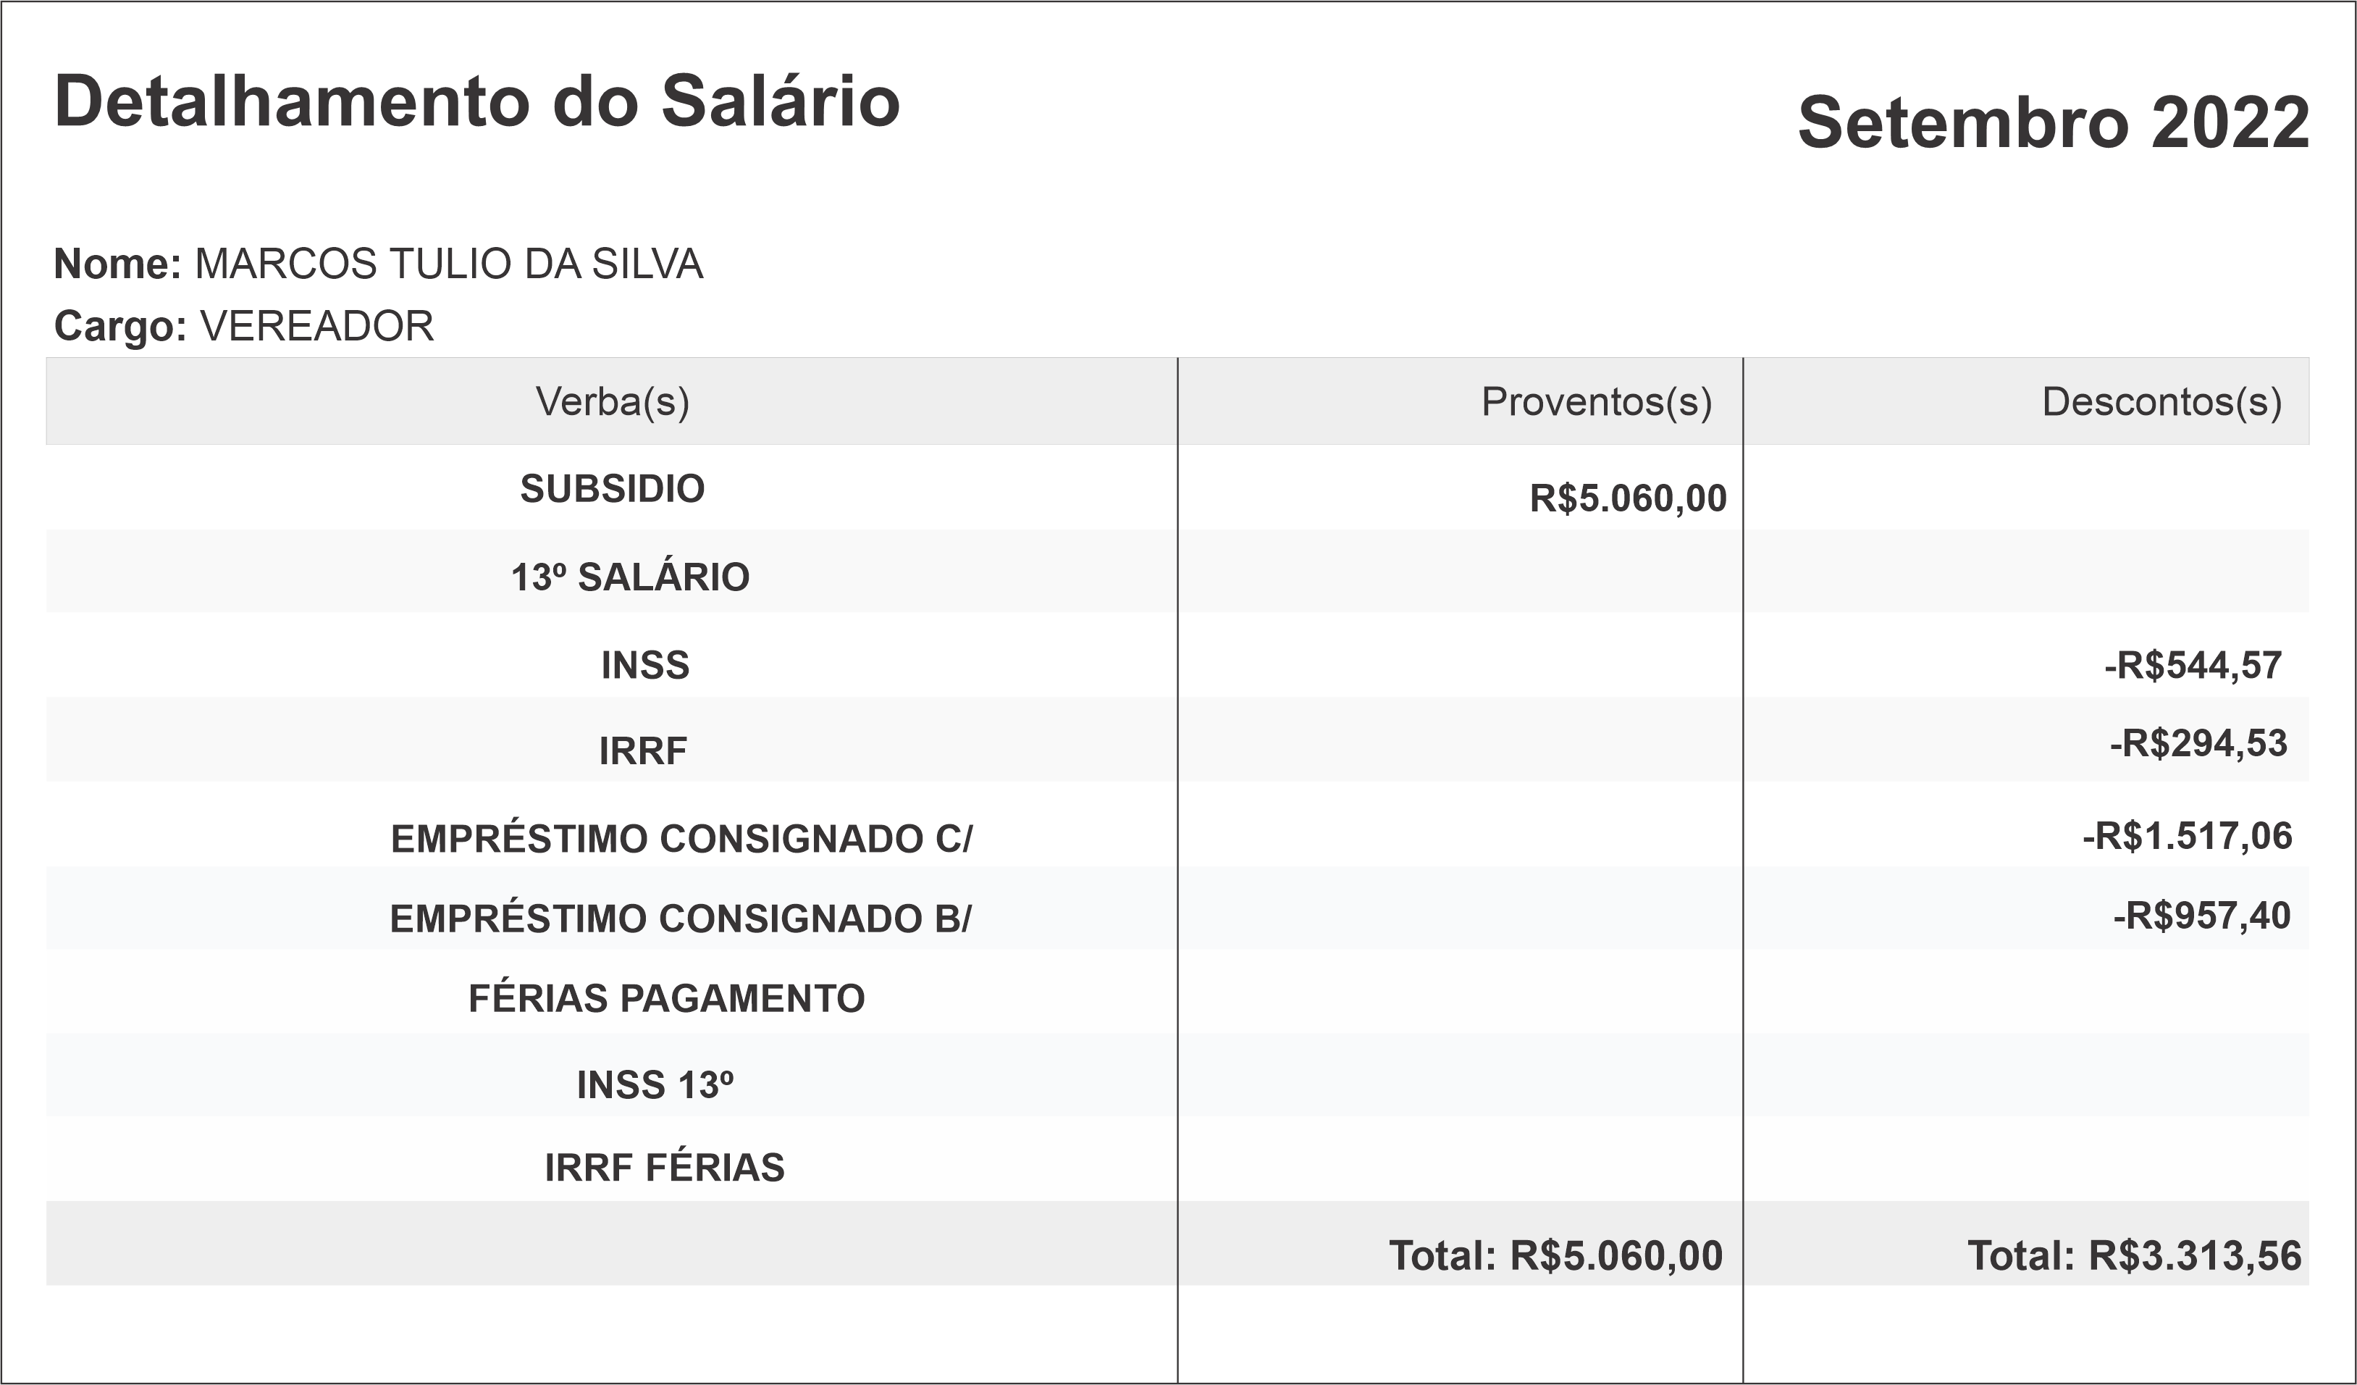Select the name MARCOS TULIO DA SILVA
This screenshot has height=1385, width=2357.
tap(448, 265)
